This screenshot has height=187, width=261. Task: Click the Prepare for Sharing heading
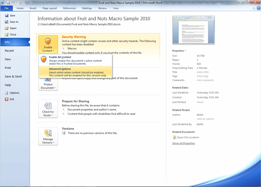[75, 101]
